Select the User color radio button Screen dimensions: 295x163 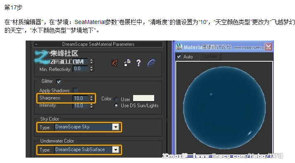(x=116, y=99)
